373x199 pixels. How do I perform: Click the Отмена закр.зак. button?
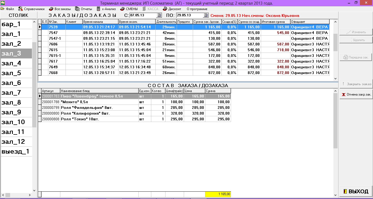tap(356, 95)
